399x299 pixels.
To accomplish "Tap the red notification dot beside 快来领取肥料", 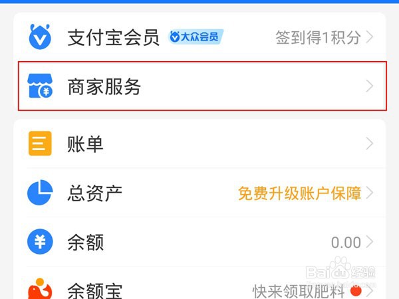I will [356, 290].
